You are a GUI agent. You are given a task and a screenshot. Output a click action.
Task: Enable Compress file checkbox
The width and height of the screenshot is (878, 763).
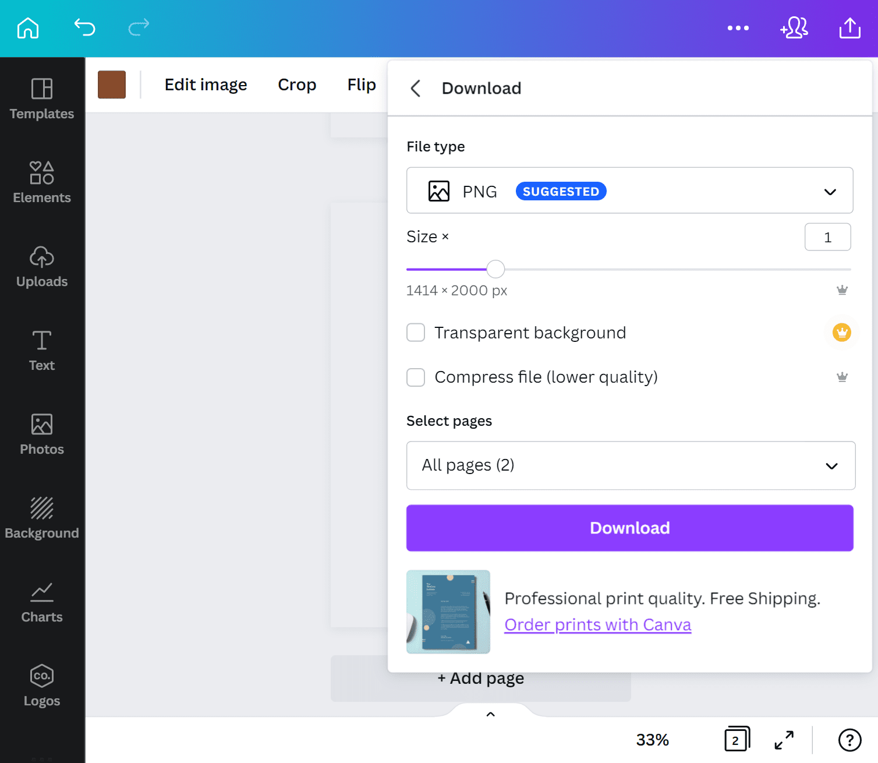click(416, 377)
